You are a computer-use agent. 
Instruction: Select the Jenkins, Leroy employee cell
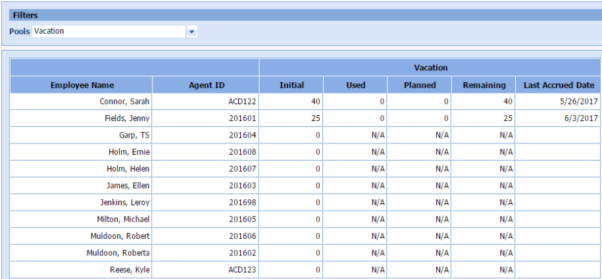124,203
